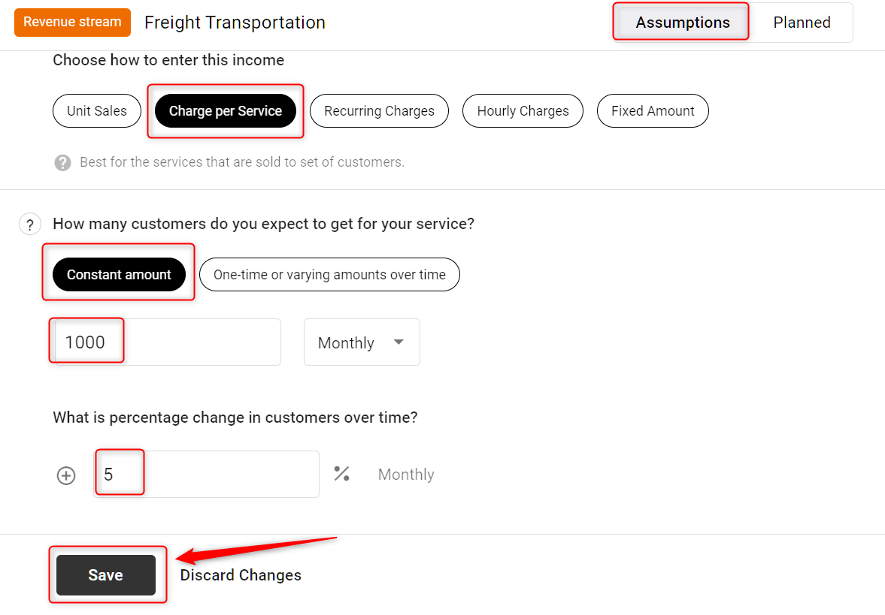The width and height of the screenshot is (885, 615).
Task: Choose the Recurring Charges option
Action: 379,111
